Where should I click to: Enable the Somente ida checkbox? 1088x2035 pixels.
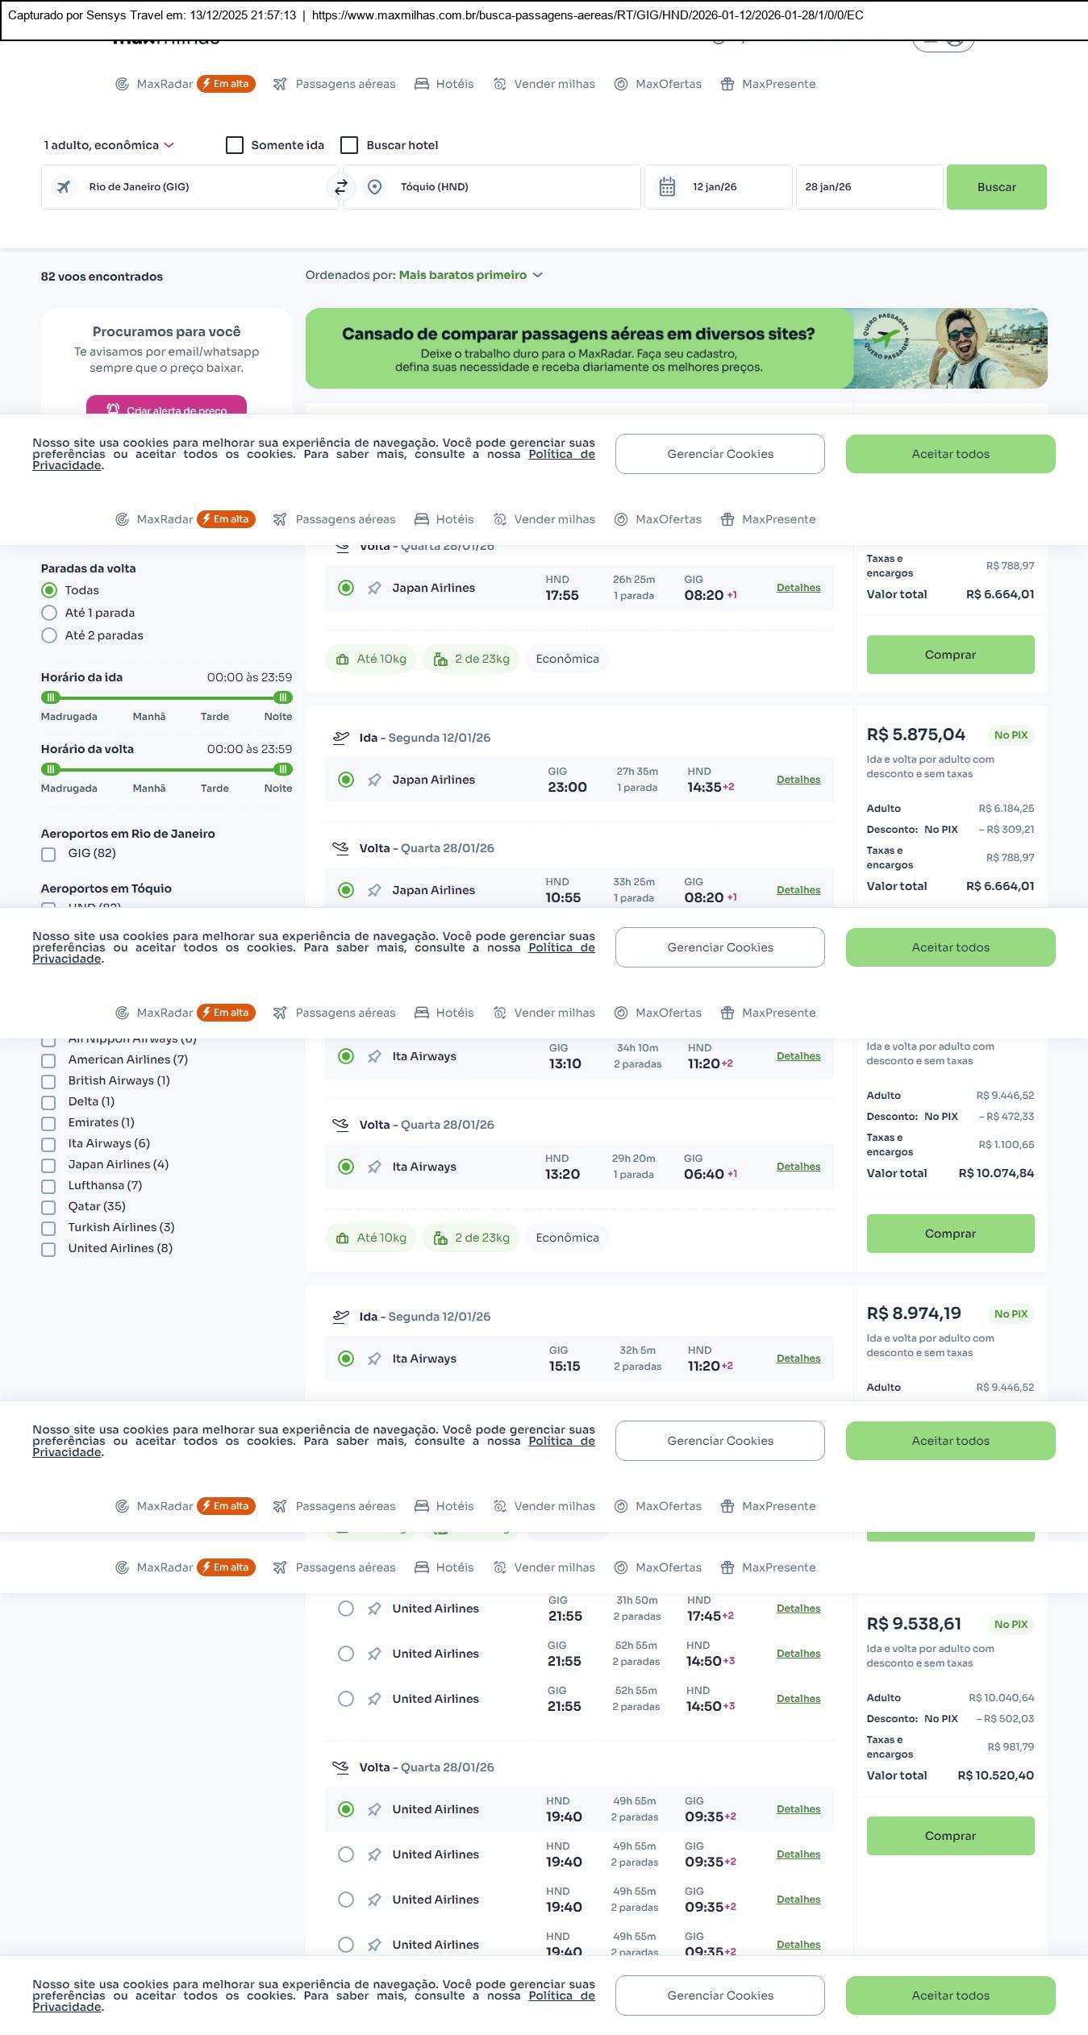point(235,145)
